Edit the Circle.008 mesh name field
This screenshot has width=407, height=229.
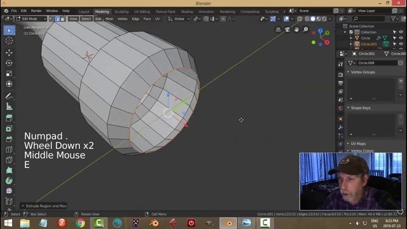pos(377,63)
